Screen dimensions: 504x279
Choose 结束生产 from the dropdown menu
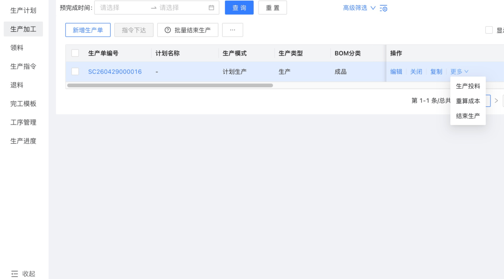468,116
